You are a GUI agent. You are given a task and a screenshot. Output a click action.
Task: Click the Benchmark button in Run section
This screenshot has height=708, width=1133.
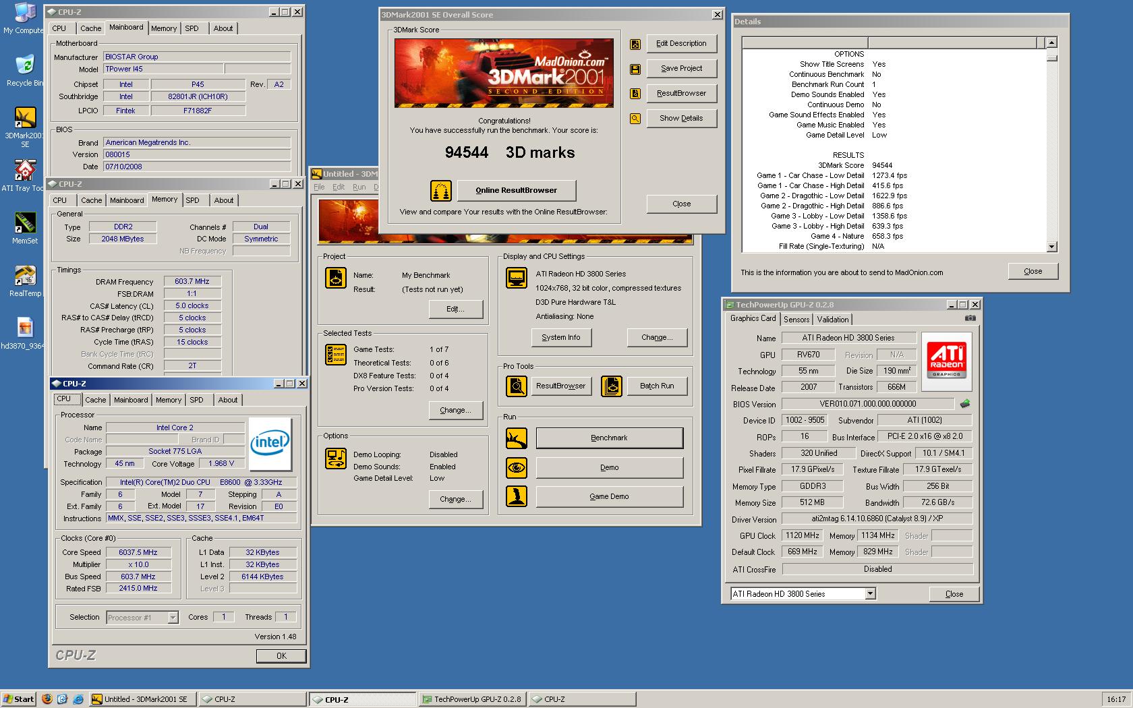click(609, 438)
